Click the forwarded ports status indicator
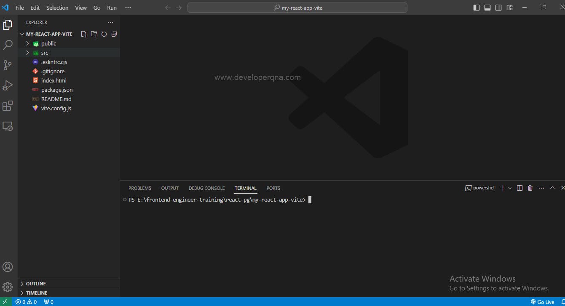The width and height of the screenshot is (565, 306). point(48,302)
